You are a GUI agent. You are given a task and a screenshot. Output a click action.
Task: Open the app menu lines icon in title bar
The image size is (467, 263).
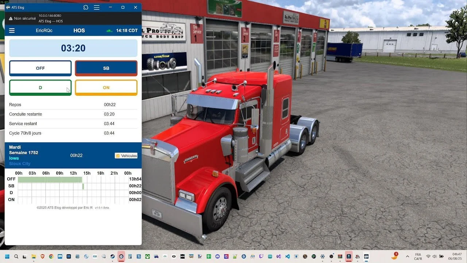click(97, 7)
